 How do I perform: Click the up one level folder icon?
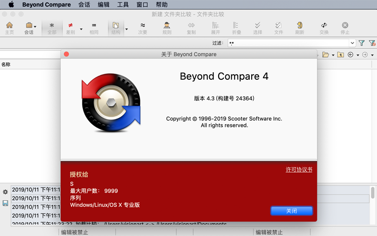coord(340,55)
